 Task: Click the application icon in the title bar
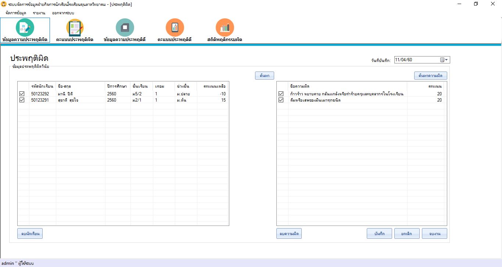4,4
